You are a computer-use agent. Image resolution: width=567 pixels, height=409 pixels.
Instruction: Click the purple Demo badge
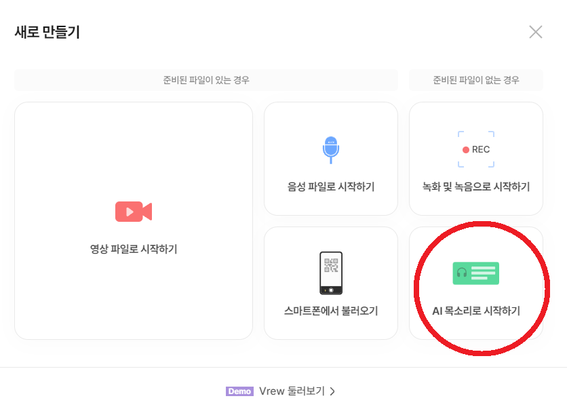239,391
